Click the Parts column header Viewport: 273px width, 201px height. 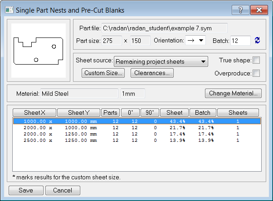(110, 112)
